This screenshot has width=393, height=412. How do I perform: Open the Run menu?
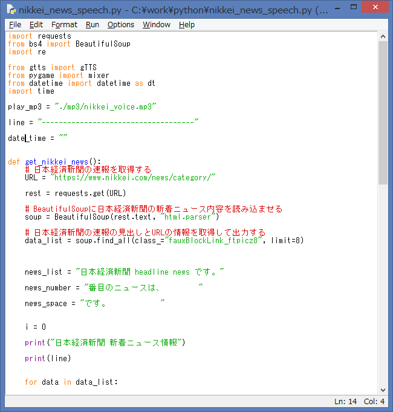tap(93, 24)
